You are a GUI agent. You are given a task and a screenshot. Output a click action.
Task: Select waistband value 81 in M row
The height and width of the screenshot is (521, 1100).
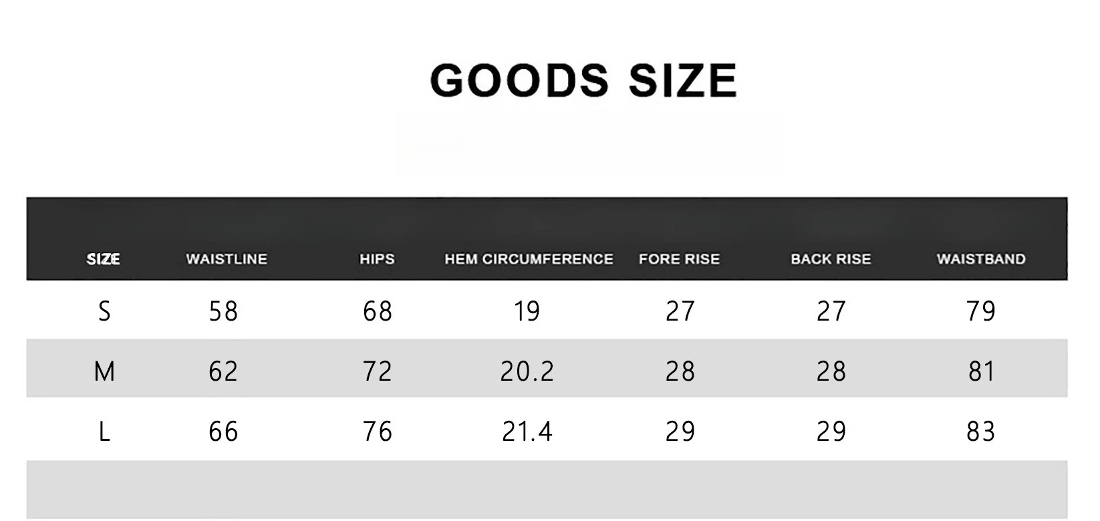(982, 371)
